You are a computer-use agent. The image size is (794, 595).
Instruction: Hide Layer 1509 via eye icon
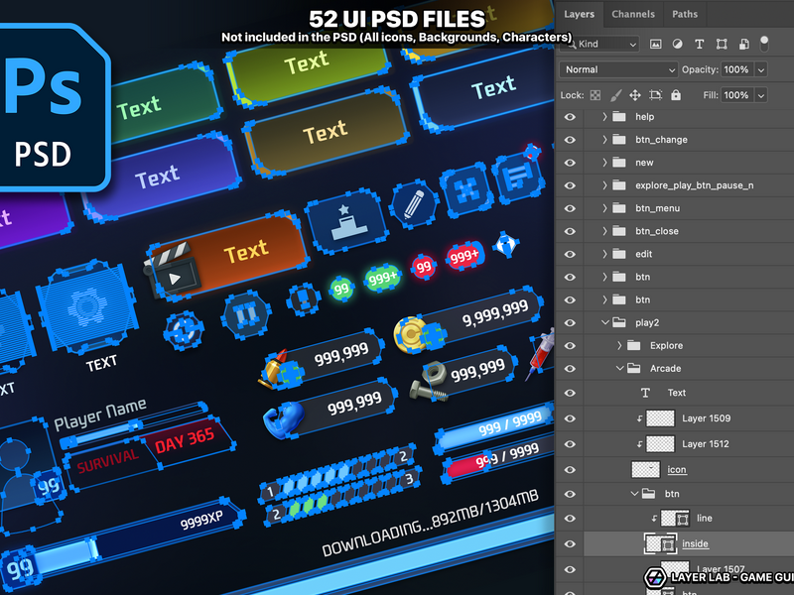[570, 418]
